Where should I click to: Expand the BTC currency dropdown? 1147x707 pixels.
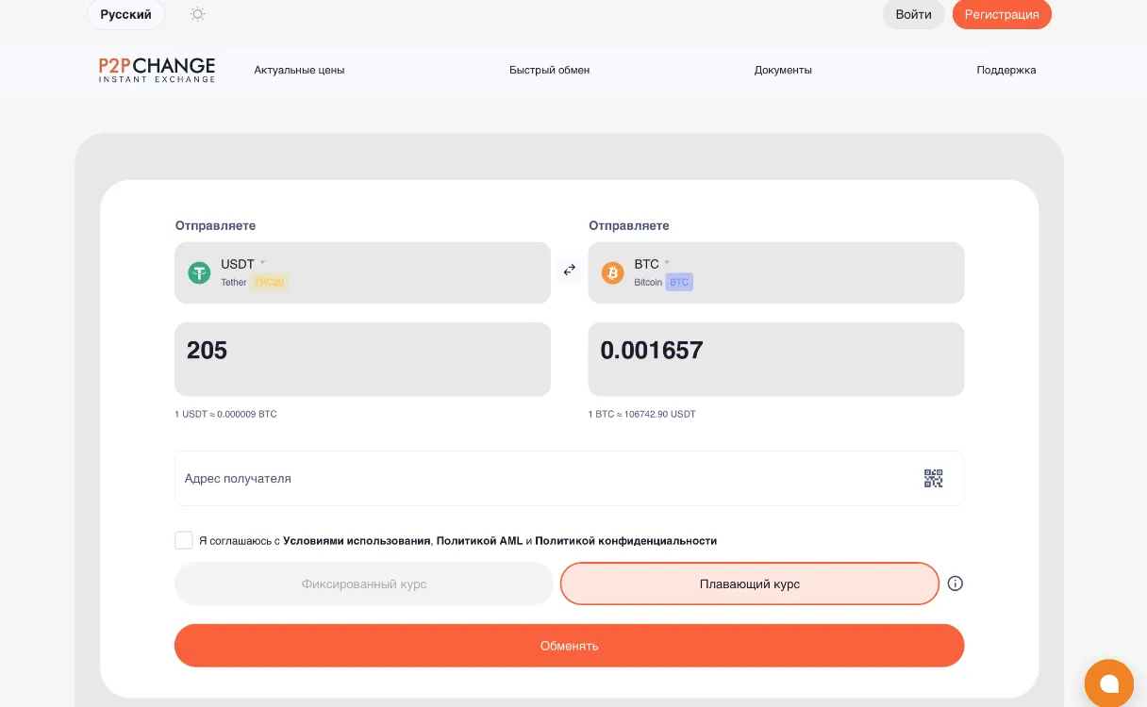(x=776, y=272)
